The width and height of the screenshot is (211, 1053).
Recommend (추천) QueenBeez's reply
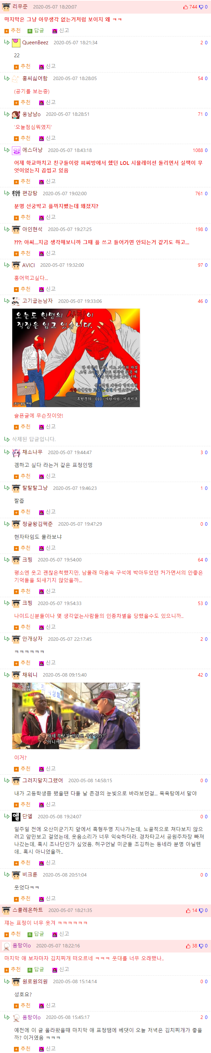(22, 66)
